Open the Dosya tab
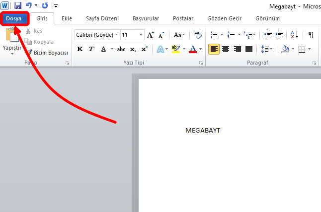 14,18
